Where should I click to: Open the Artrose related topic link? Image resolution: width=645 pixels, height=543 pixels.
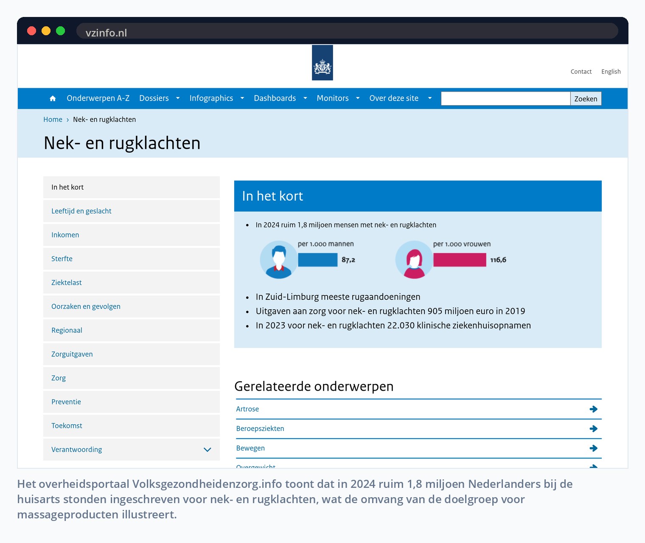tap(247, 409)
